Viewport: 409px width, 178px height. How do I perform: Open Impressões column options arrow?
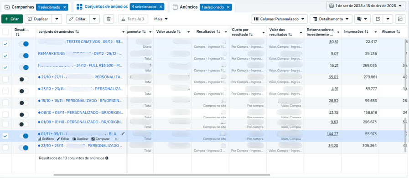pyautogui.click(x=376, y=32)
